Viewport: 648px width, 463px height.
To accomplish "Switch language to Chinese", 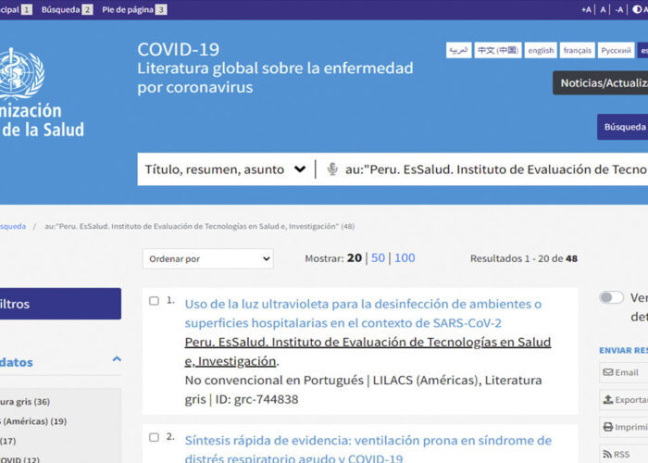I will 498,50.
